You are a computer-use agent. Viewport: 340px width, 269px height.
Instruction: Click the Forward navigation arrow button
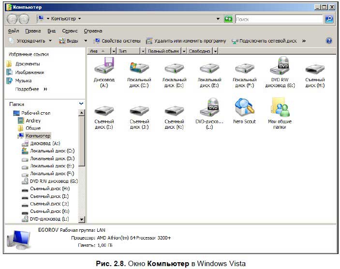(x=24, y=19)
